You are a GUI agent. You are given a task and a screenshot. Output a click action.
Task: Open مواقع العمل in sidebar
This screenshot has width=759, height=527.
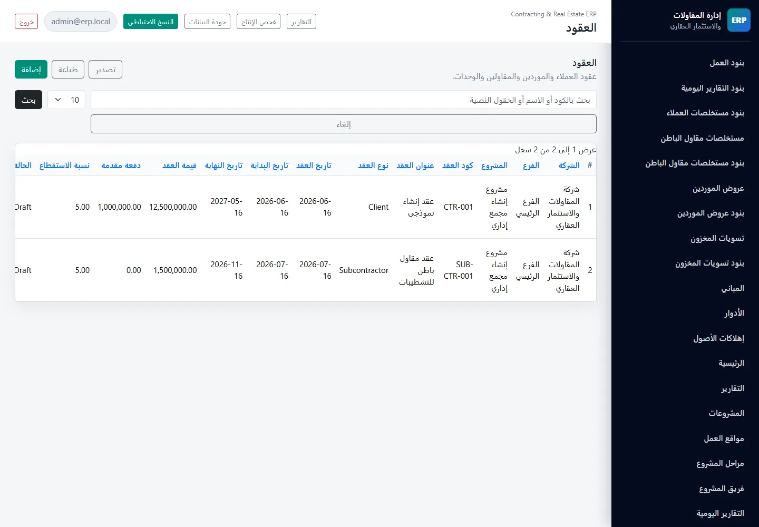pos(724,438)
